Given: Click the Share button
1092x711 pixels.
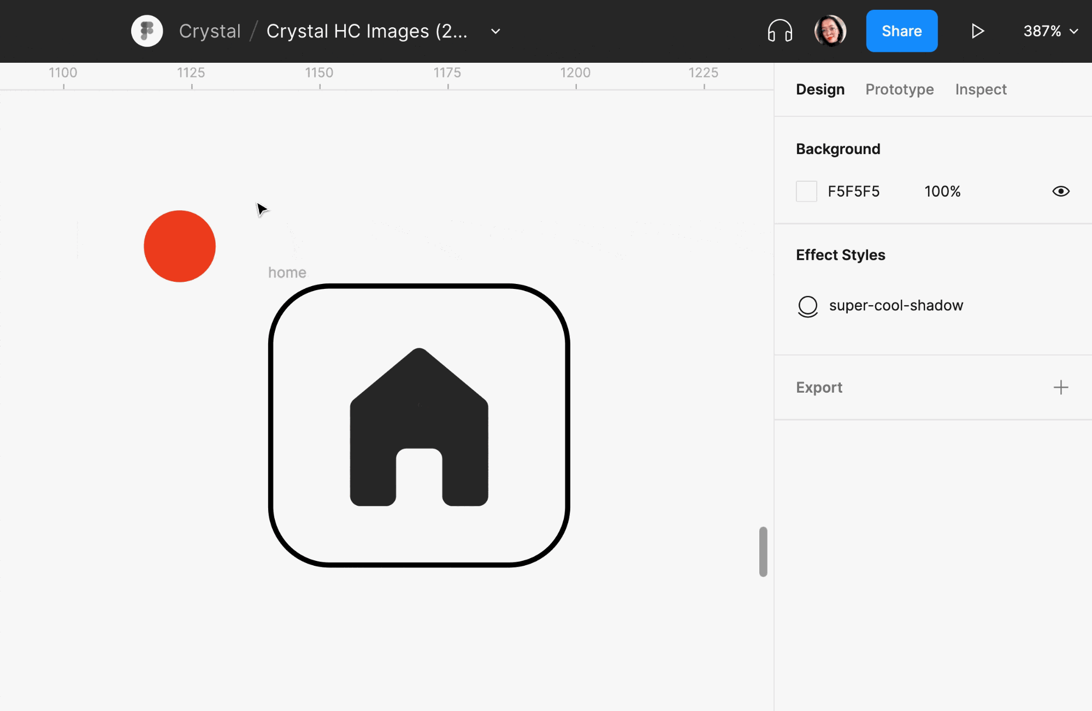Looking at the screenshot, I should (902, 31).
